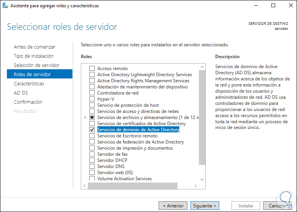Viewport: 297px width, 212px height.
Task: Jump to the Características step
Action: 29,83
